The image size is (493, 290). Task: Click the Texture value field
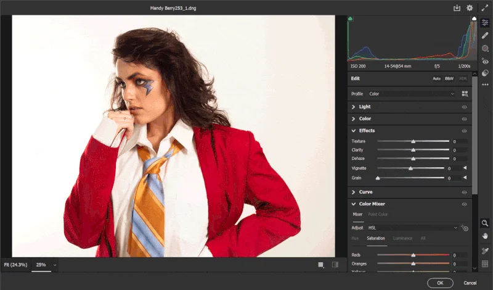point(460,142)
